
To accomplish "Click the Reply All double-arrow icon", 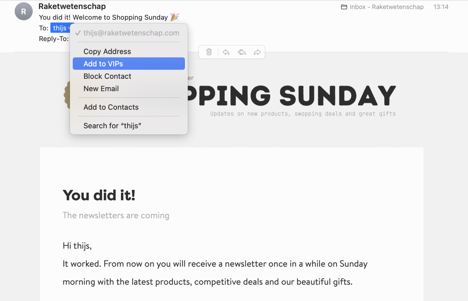I will tap(242, 52).
